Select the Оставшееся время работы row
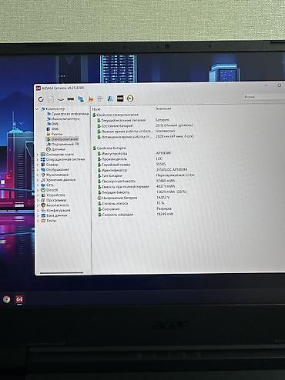 (x=145, y=137)
